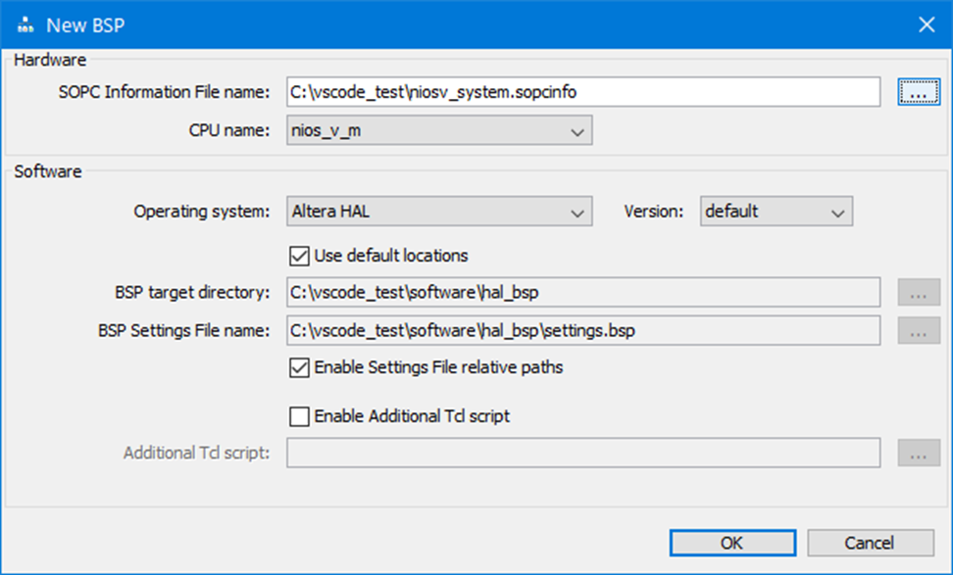Image resolution: width=953 pixels, height=575 pixels.
Task: Browse for the SOPC Information File
Action: tap(918, 92)
